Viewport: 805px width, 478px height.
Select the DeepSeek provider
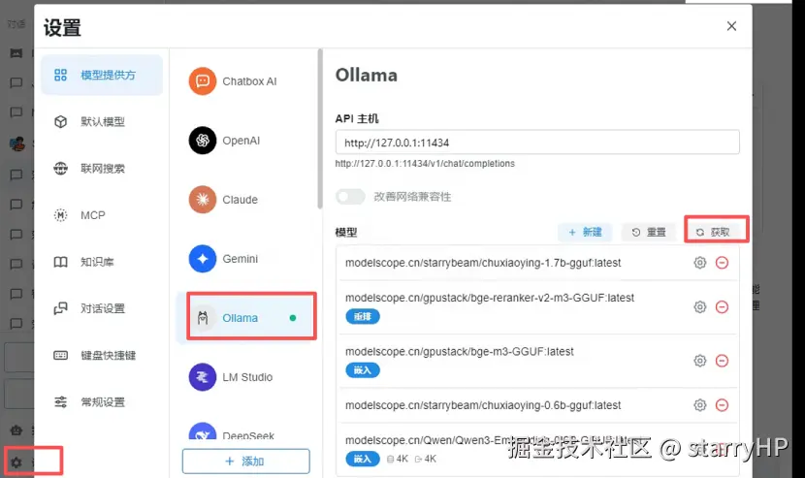(x=245, y=431)
